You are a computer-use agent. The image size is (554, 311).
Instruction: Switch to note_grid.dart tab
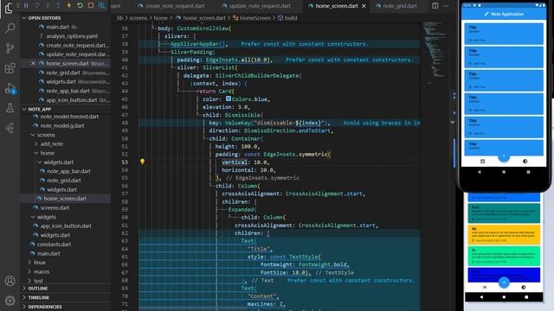pyautogui.click(x=396, y=6)
